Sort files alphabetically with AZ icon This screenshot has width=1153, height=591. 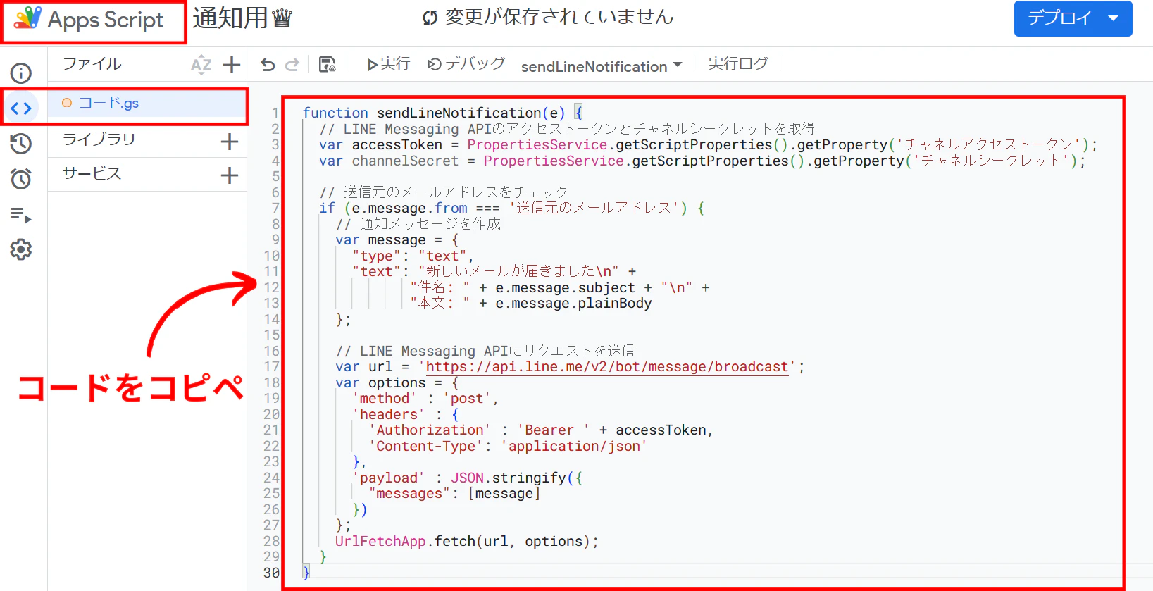pos(201,66)
